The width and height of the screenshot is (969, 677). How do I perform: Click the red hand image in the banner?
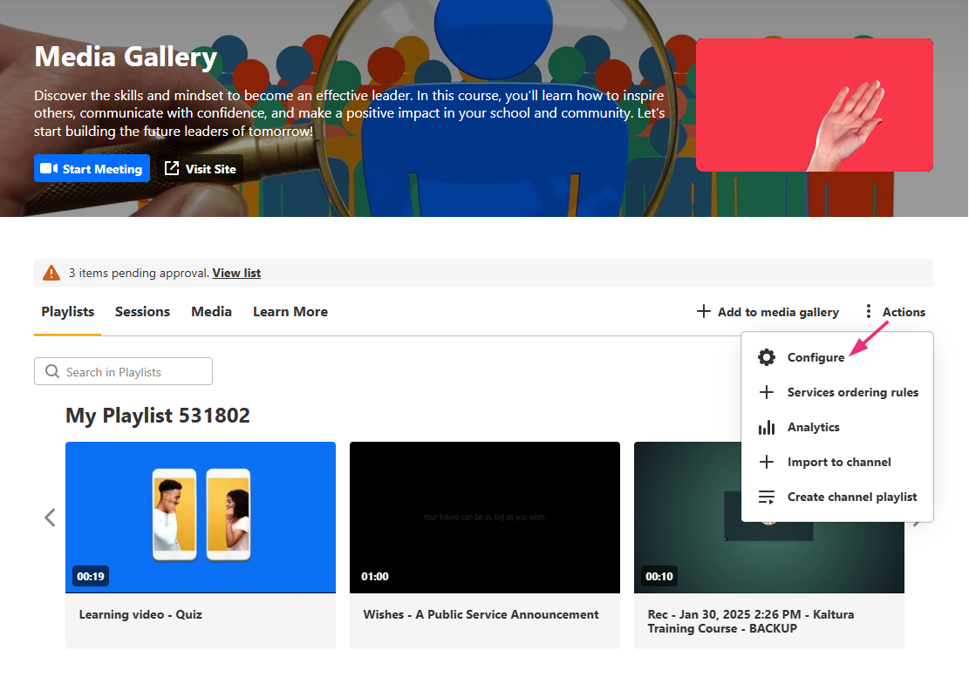point(815,105)
